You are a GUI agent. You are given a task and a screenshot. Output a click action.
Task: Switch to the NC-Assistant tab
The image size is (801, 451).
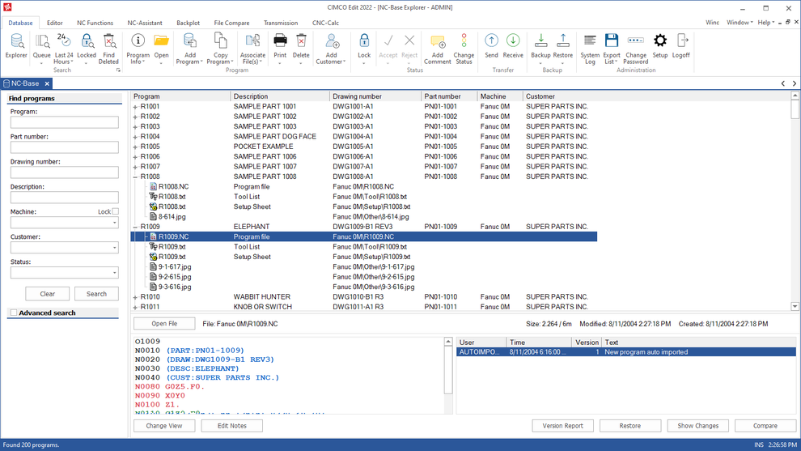(145, 23)
